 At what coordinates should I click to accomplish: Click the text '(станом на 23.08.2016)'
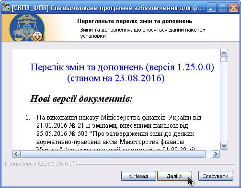click(116, 78)
